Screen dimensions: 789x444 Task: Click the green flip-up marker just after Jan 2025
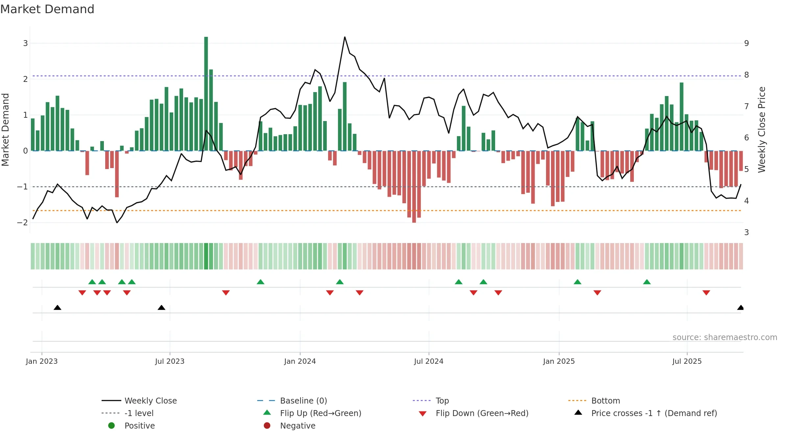click(578, 282)
